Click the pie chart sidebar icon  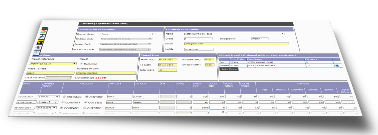point(44,32)
